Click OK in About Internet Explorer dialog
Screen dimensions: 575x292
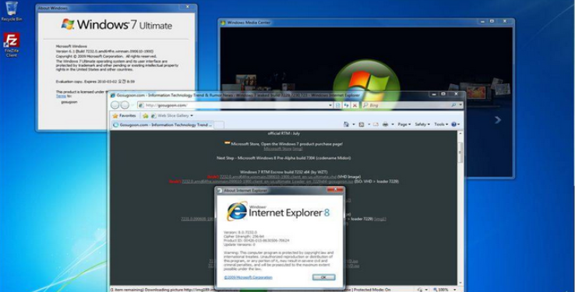(323, 277)
